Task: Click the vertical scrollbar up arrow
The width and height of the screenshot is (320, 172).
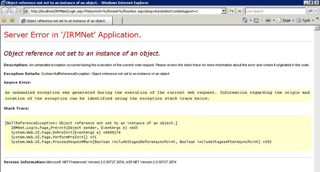Action: click(317, 28)
